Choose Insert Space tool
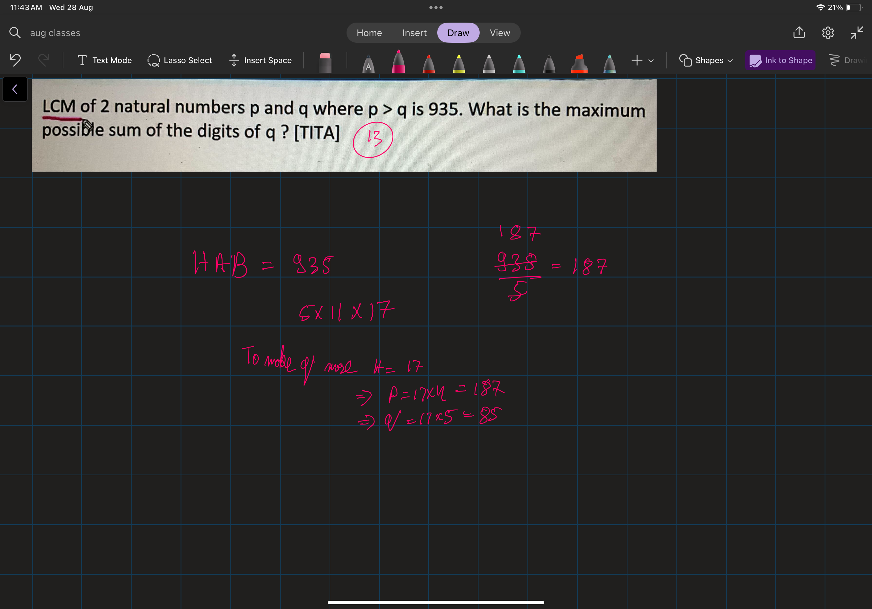The height and width of the screenshot is (609, 872). pyautogui.click(x=261, y=60)
